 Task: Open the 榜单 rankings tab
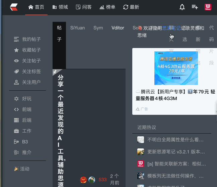[x=107, y=7]
